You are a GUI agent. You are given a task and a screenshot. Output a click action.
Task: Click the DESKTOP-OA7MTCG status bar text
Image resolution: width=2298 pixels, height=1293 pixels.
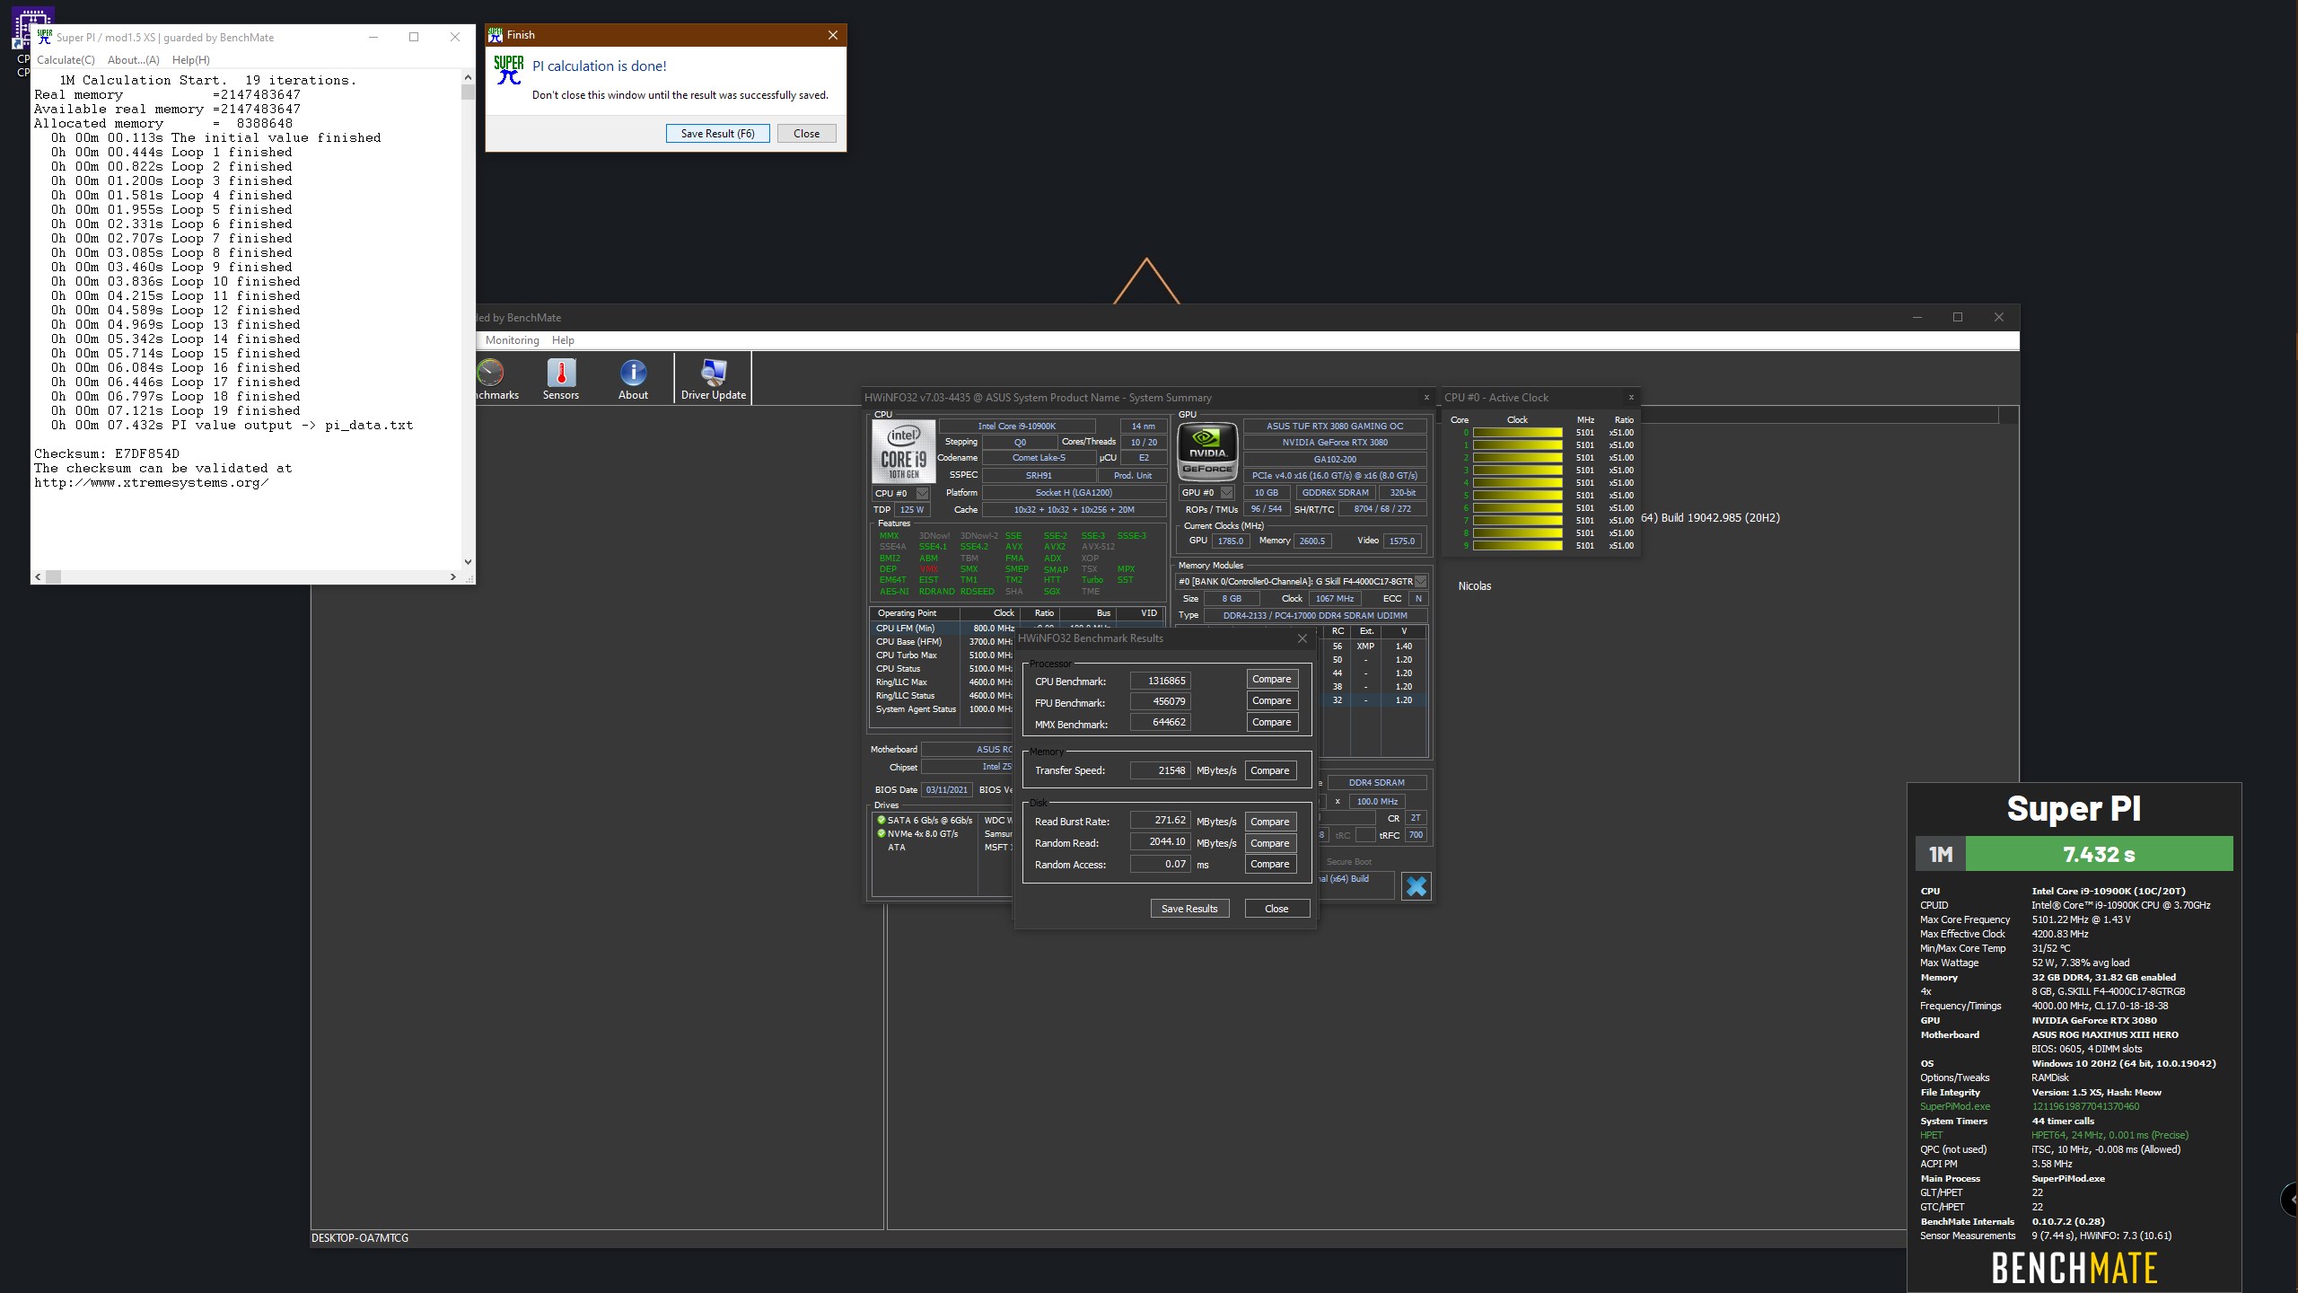pos(360,1238)
